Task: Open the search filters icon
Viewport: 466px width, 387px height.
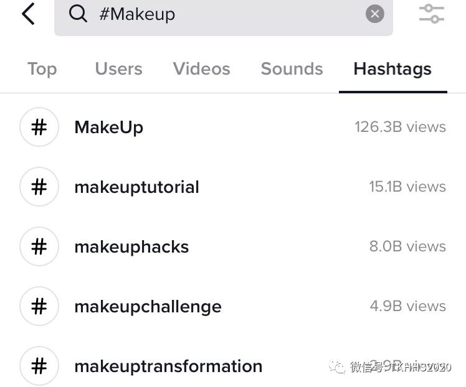Action: pos(432,14)
